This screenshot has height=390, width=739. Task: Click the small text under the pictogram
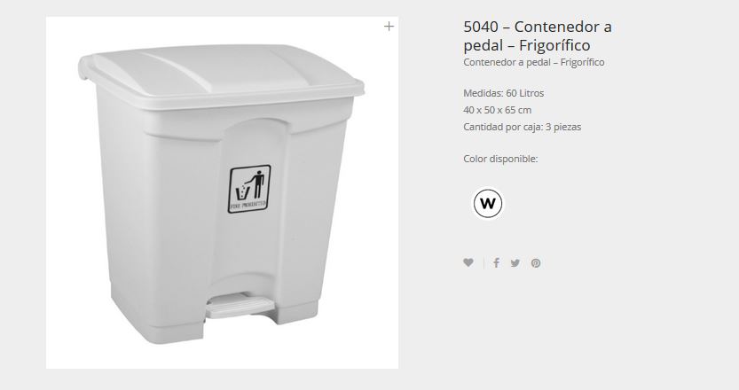(x=248, y=206)
